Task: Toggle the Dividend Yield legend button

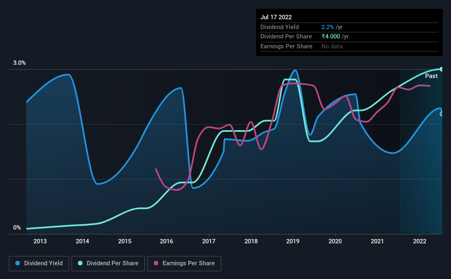Action: (39, 263)
